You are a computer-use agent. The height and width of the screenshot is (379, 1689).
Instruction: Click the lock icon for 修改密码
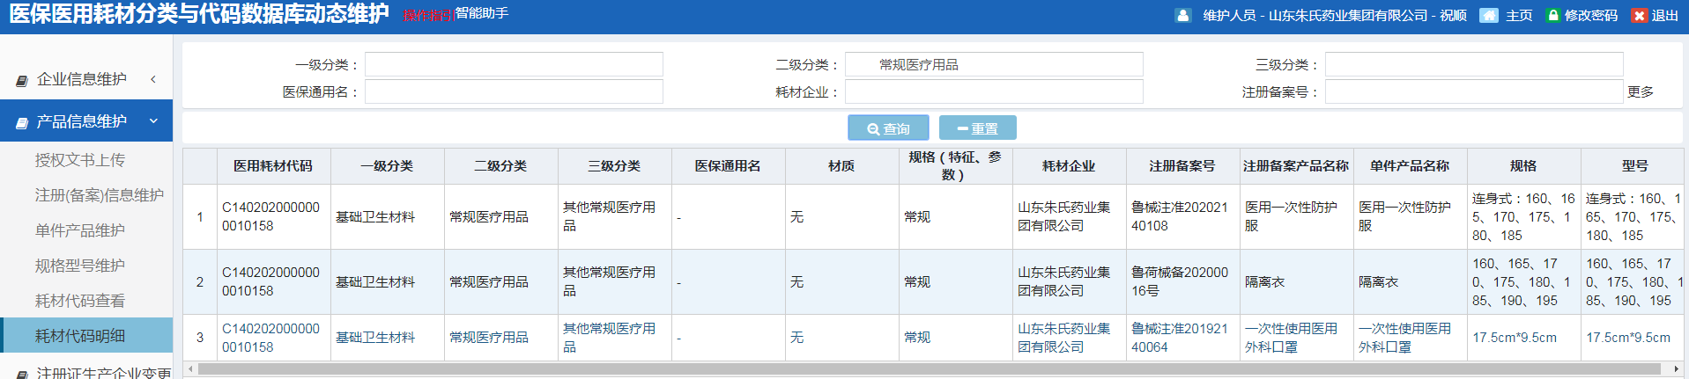tap(1552, 15)
